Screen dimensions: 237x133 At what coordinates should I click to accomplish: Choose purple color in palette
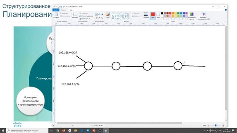tap(187, 13)
